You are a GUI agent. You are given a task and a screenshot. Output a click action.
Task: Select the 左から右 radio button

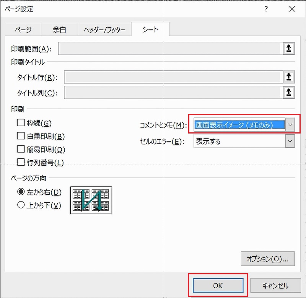point(21,192)
